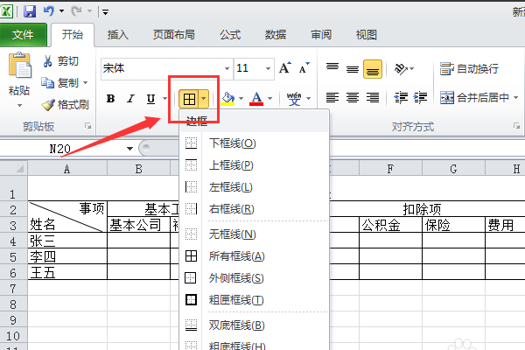Screen dimensions: 525x350
Task: Click Center text alignment icon
Action: click(353, 98)
